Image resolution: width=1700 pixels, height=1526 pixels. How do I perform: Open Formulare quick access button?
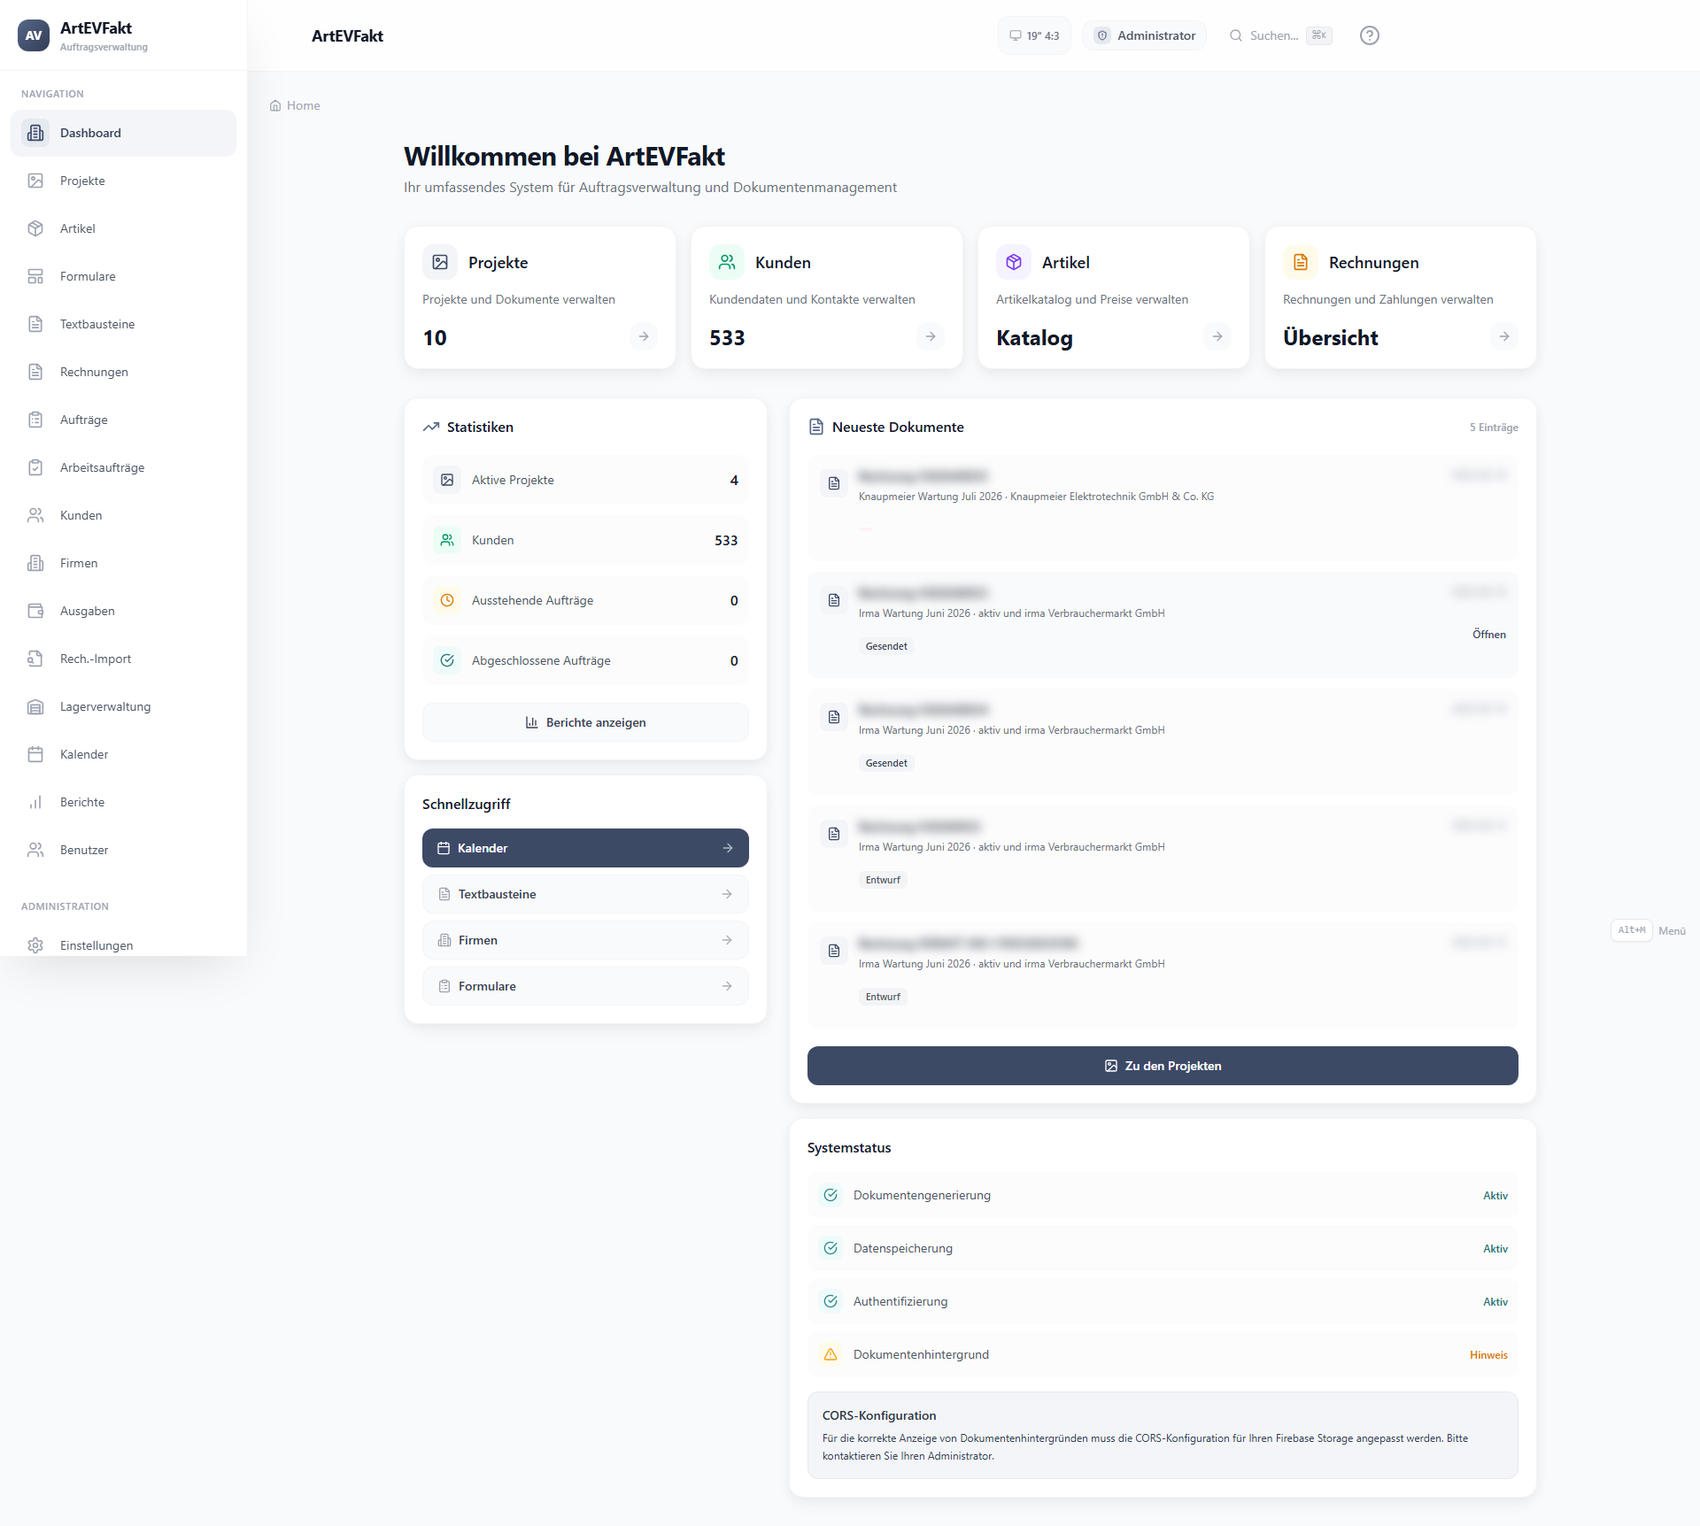point(585,986)
